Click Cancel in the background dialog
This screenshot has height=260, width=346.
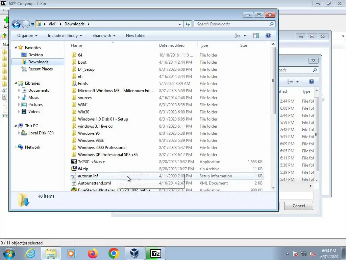coord(298,206)
